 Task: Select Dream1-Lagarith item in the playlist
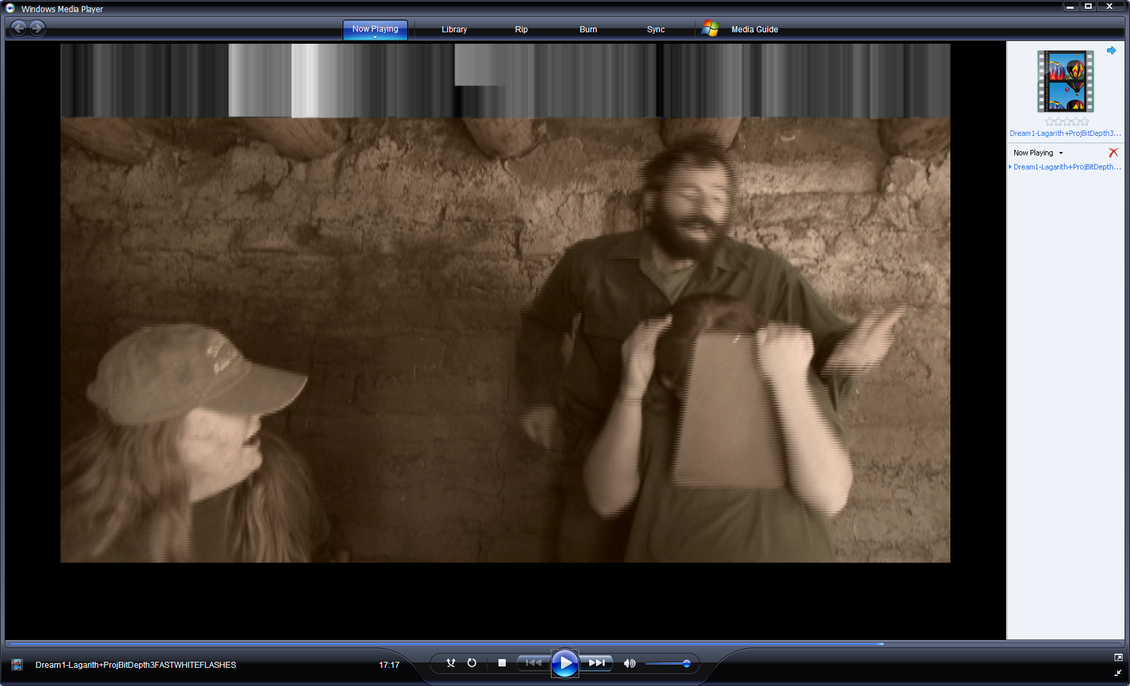click(x=1067, y=167)
